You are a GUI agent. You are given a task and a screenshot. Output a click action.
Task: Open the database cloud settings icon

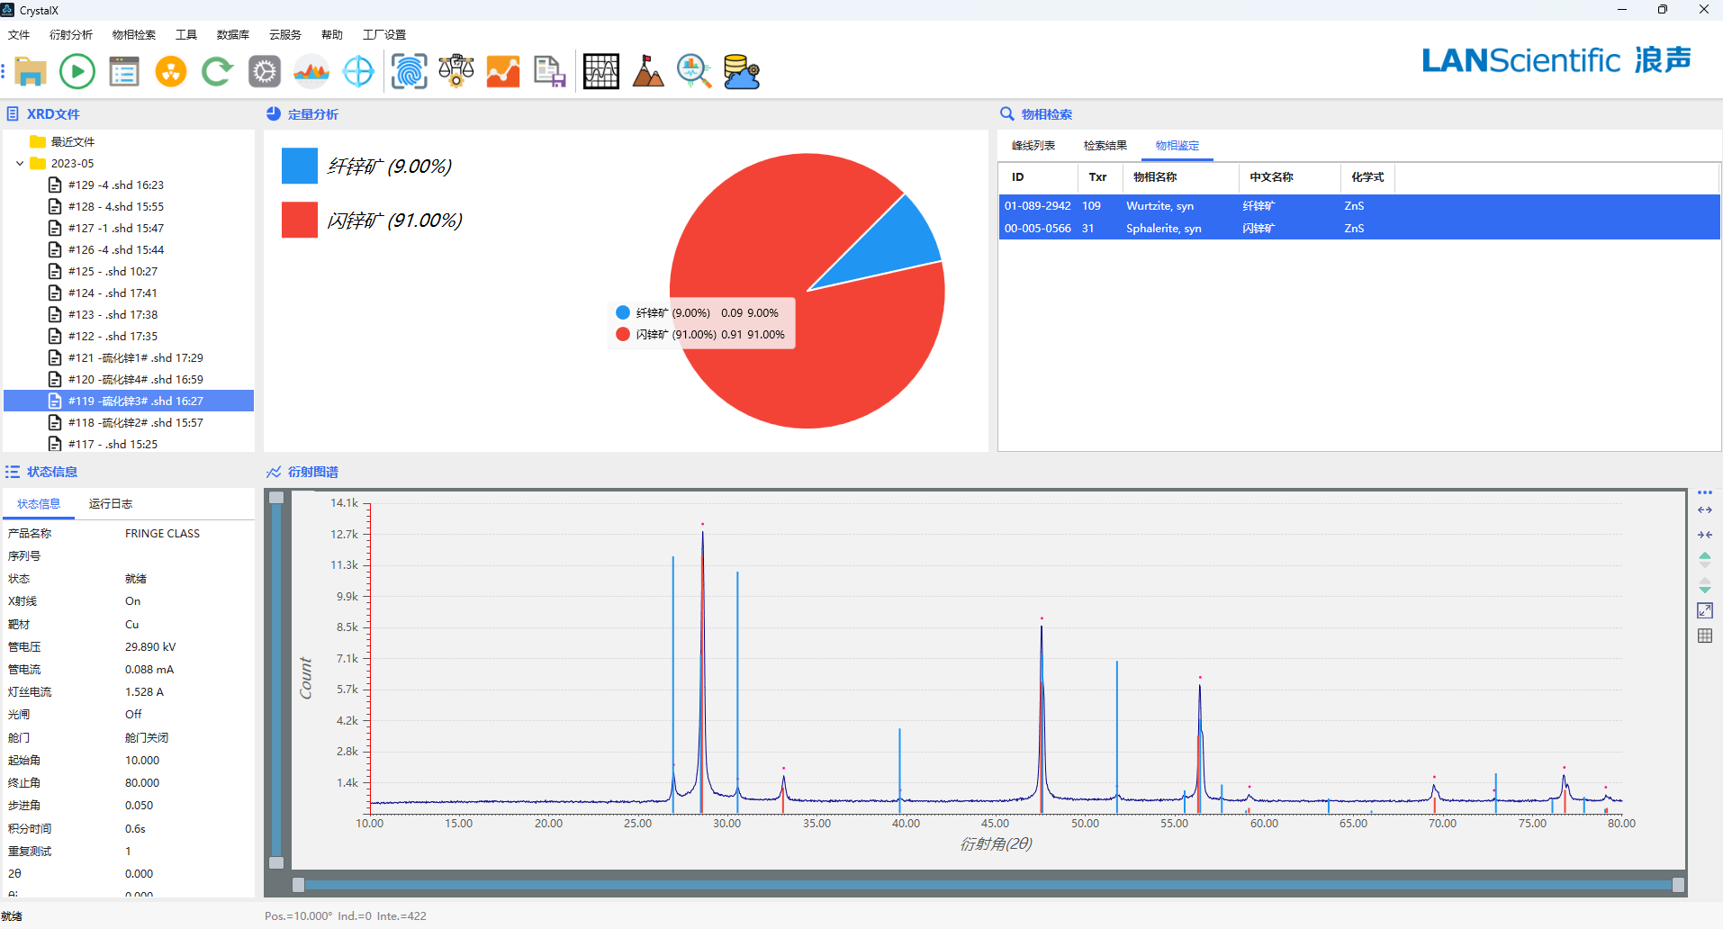(x=742, y=71)
